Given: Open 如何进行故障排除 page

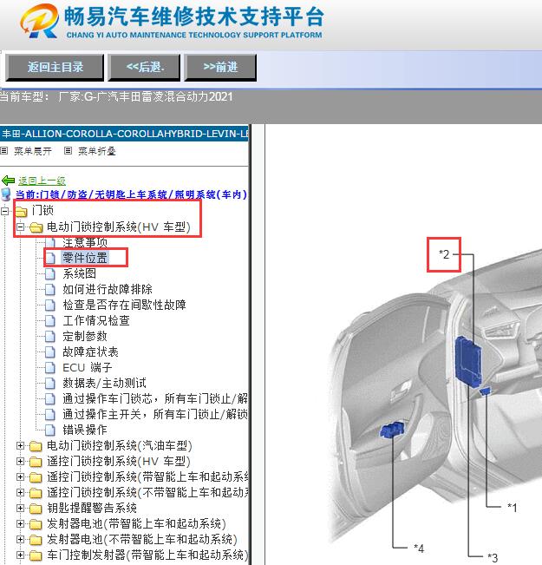Looking at the screenshot, I should coord(108,289).
